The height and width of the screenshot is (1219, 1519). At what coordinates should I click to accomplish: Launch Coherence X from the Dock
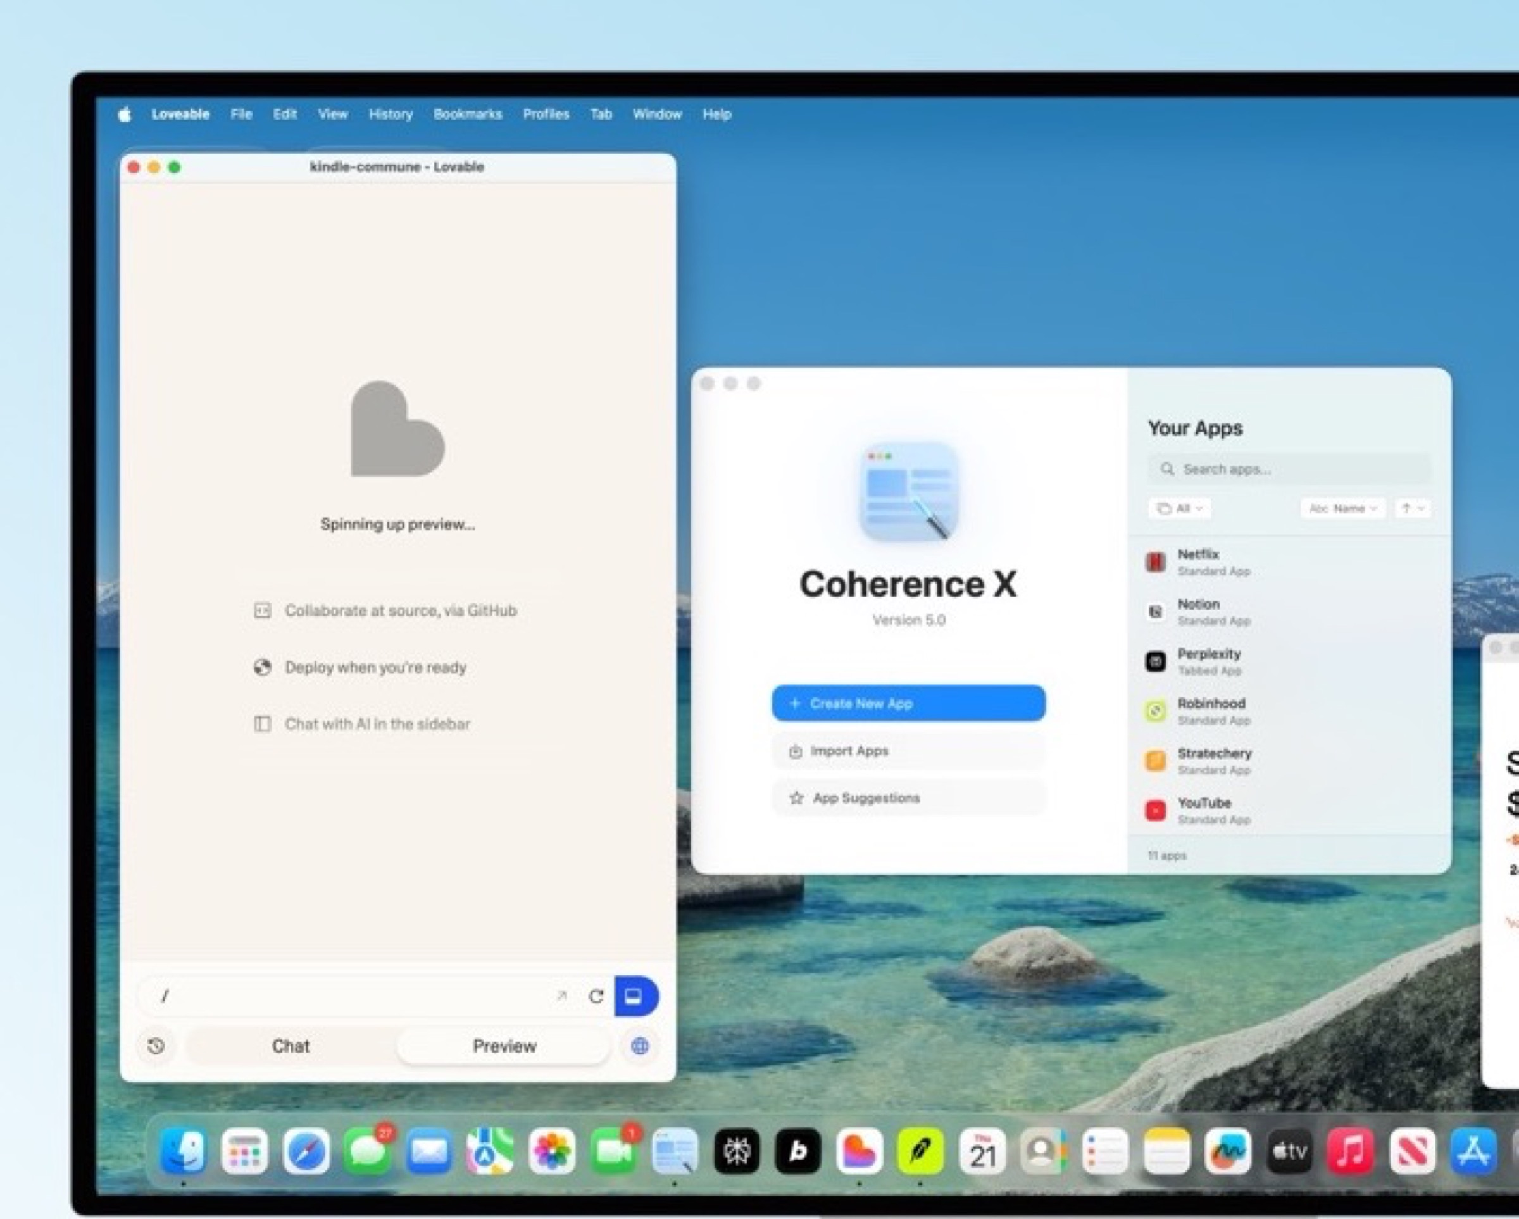coord(675,1152)
